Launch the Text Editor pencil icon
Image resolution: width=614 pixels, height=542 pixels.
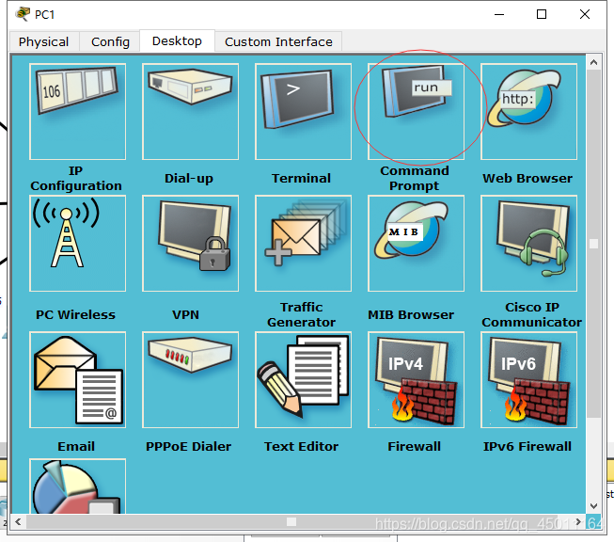click(x=303, y=380)
